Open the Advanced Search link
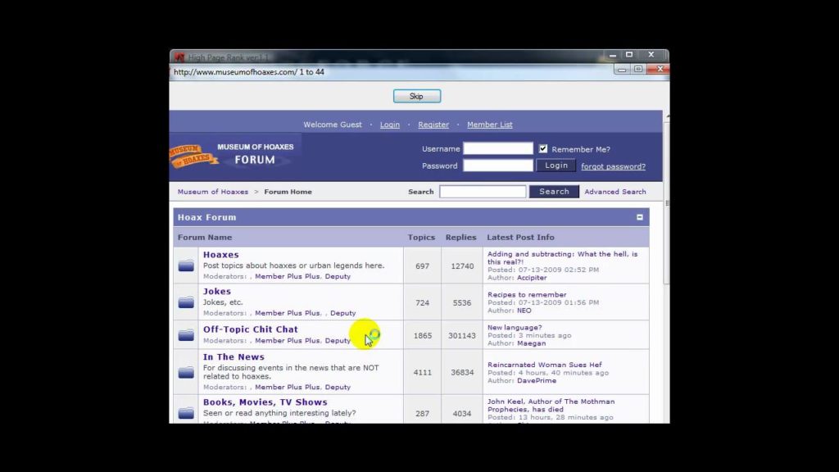 (615, 192)
